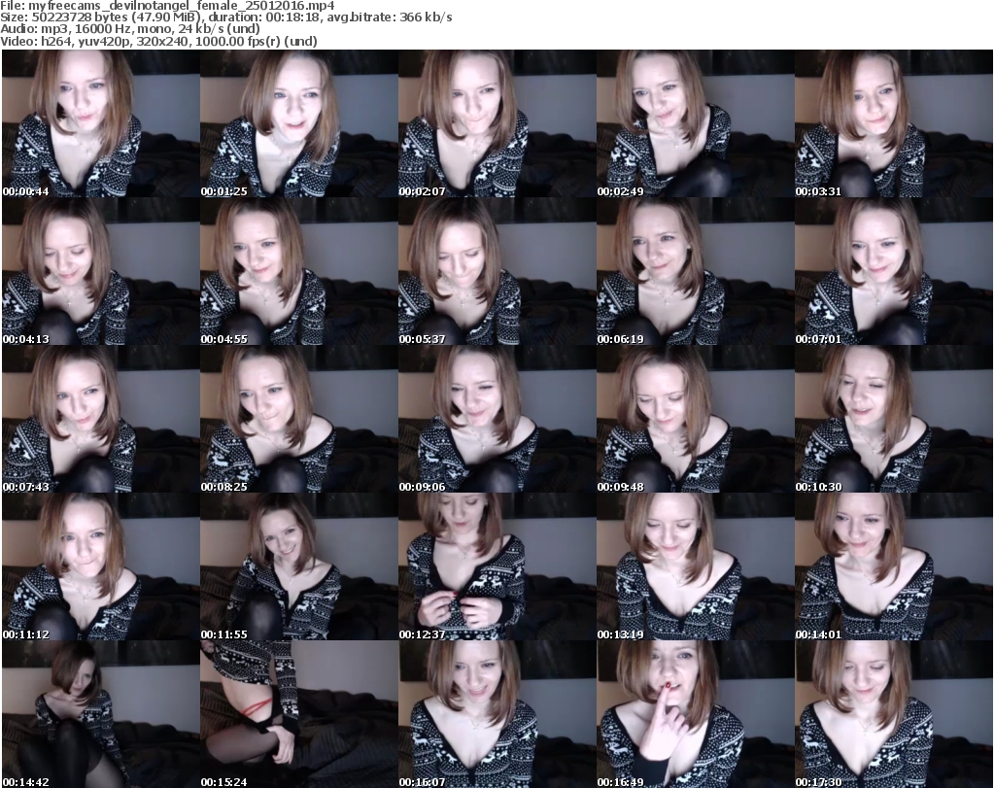Click the thumbnail at 00:16:07

497,714
